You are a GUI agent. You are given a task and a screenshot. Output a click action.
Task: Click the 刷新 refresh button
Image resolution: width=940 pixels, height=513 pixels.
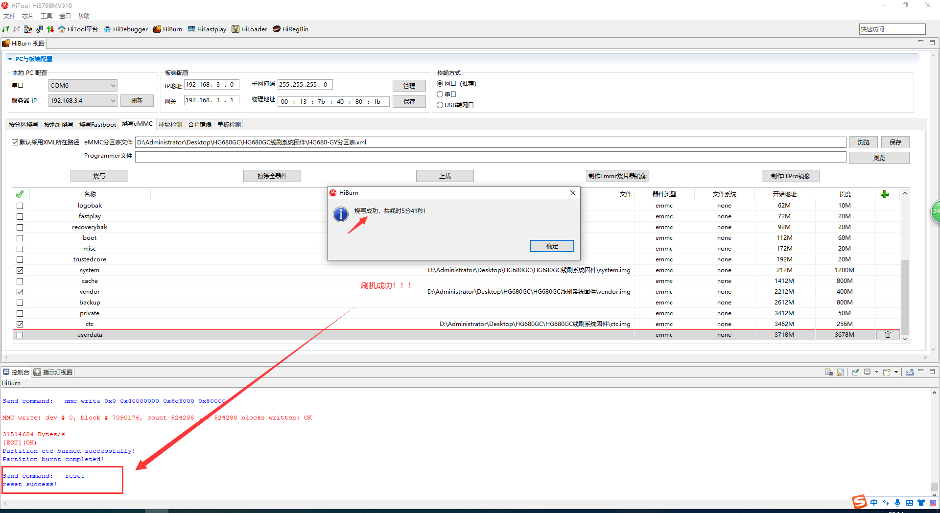[137, 101]
